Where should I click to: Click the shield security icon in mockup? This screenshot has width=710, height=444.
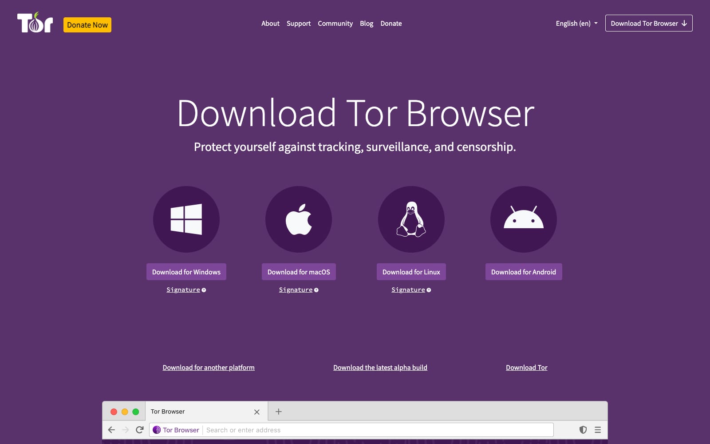[x=583, y=430]
